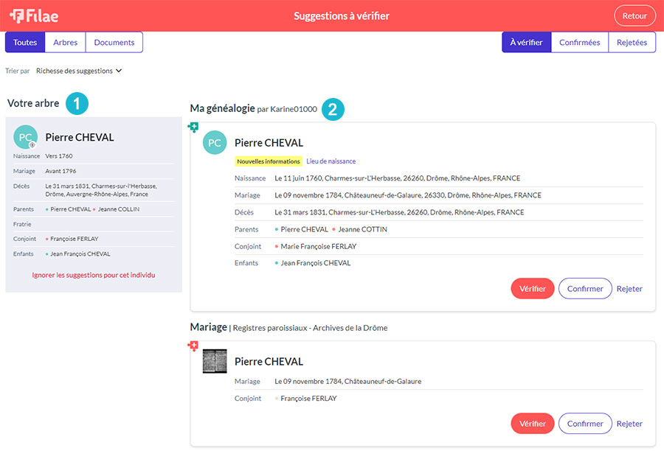Image resolution: width=664 pixels, height=451 pixels.
Task: Open the Richesse des suggestions sort dropdown
Action: click(78, 71)
